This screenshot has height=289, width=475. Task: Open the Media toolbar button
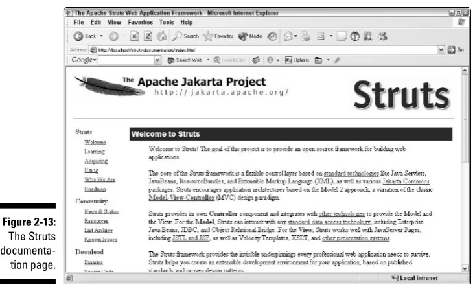point(250,36)
